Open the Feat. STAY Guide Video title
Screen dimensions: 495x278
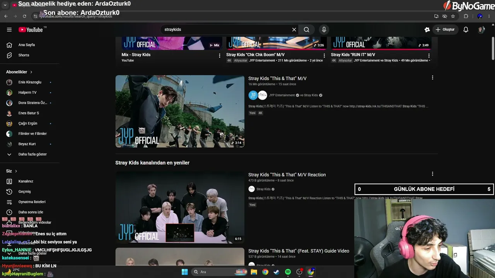(x=299, y=251)
